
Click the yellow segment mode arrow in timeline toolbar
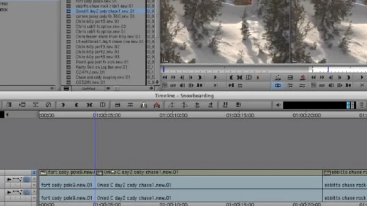(x=144, y=105)
